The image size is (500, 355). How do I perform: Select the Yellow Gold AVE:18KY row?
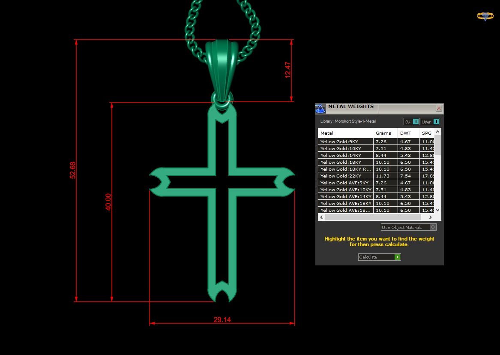(x=376, y=204)
